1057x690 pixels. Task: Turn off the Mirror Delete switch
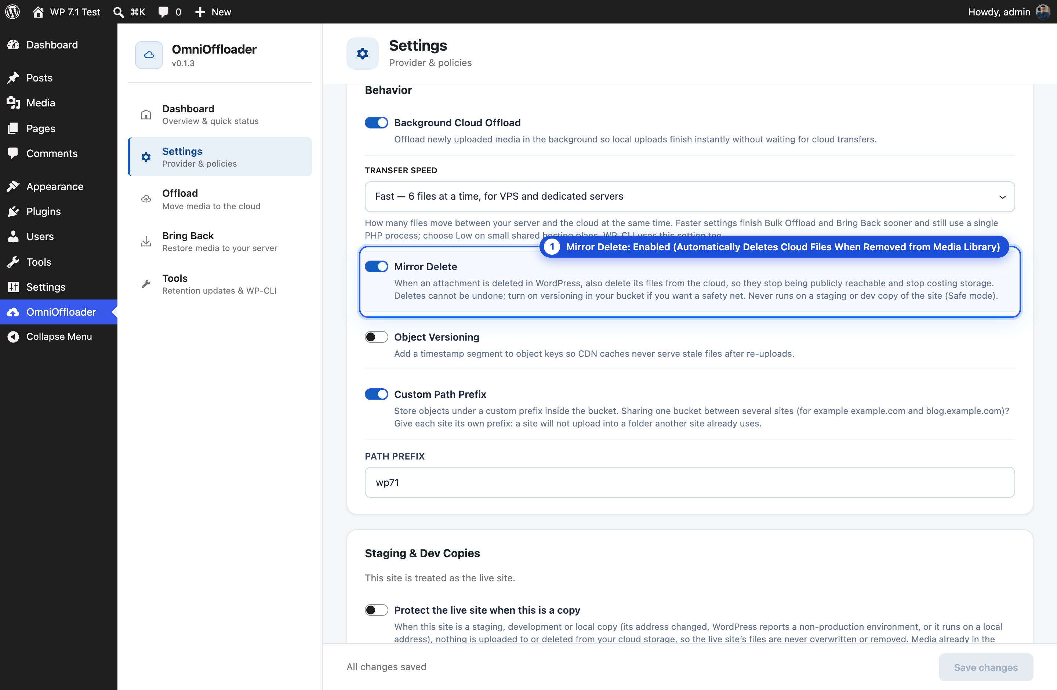tap(376, 266)
